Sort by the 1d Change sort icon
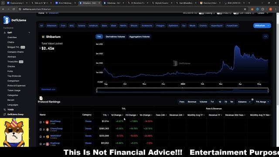 pyautogui.click(x=122, y=115)
